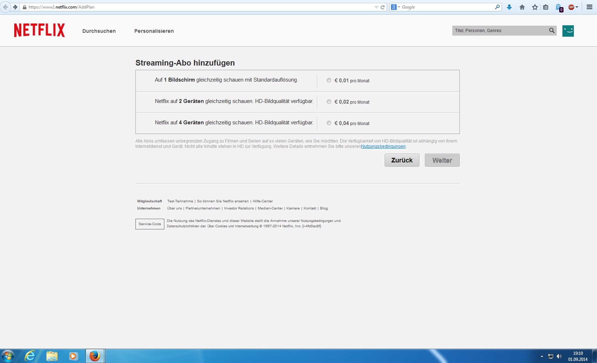Click the network tray icon

(x=551, y=356)
